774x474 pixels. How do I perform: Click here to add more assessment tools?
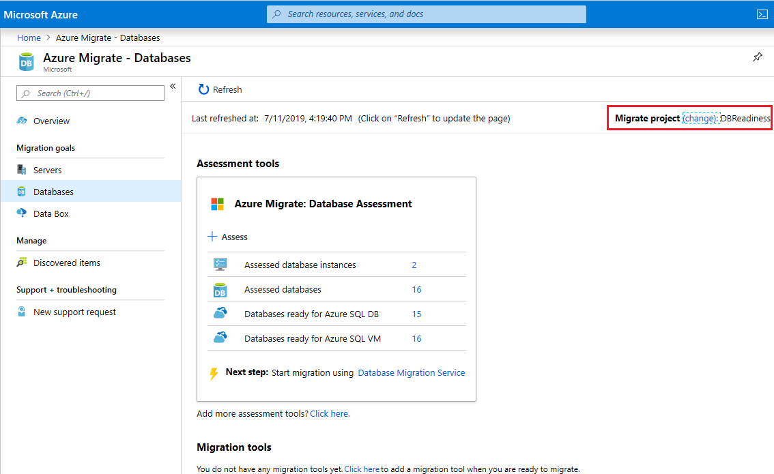(330, 413)
